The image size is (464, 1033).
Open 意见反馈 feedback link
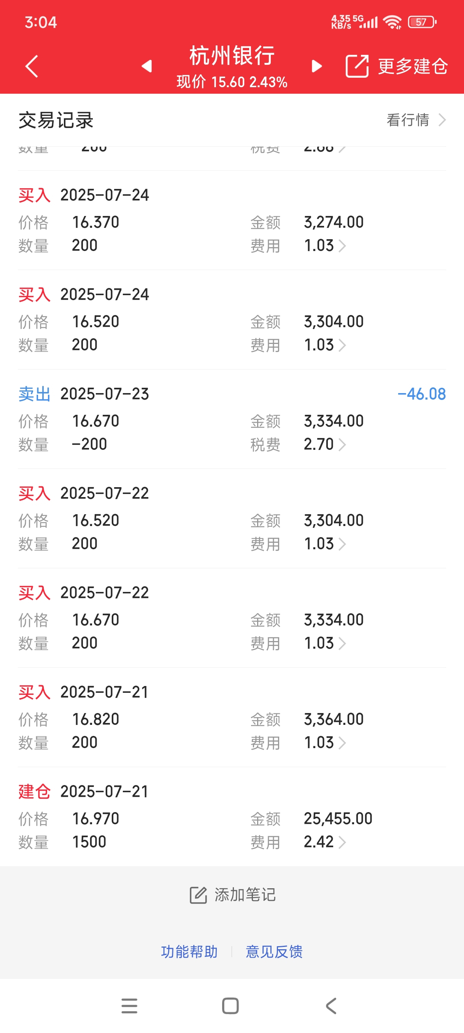click(274, 951)
